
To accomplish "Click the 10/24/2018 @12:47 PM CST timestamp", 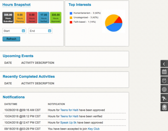I will pos(23,123).
